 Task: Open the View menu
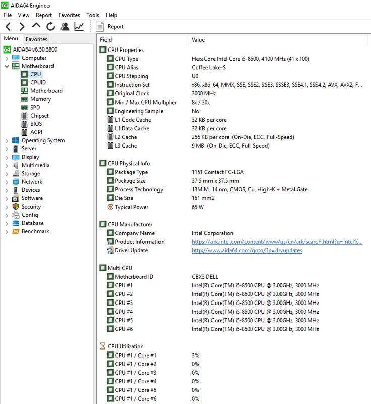pos(23,15)
